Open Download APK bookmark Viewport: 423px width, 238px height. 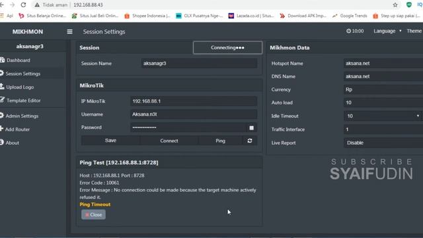point(303,16)
